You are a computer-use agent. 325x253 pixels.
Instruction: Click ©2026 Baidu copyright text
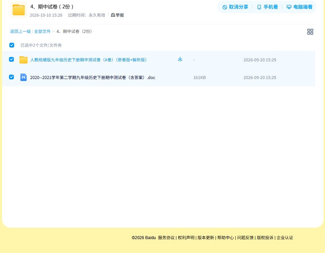click(x=143, y=238)
